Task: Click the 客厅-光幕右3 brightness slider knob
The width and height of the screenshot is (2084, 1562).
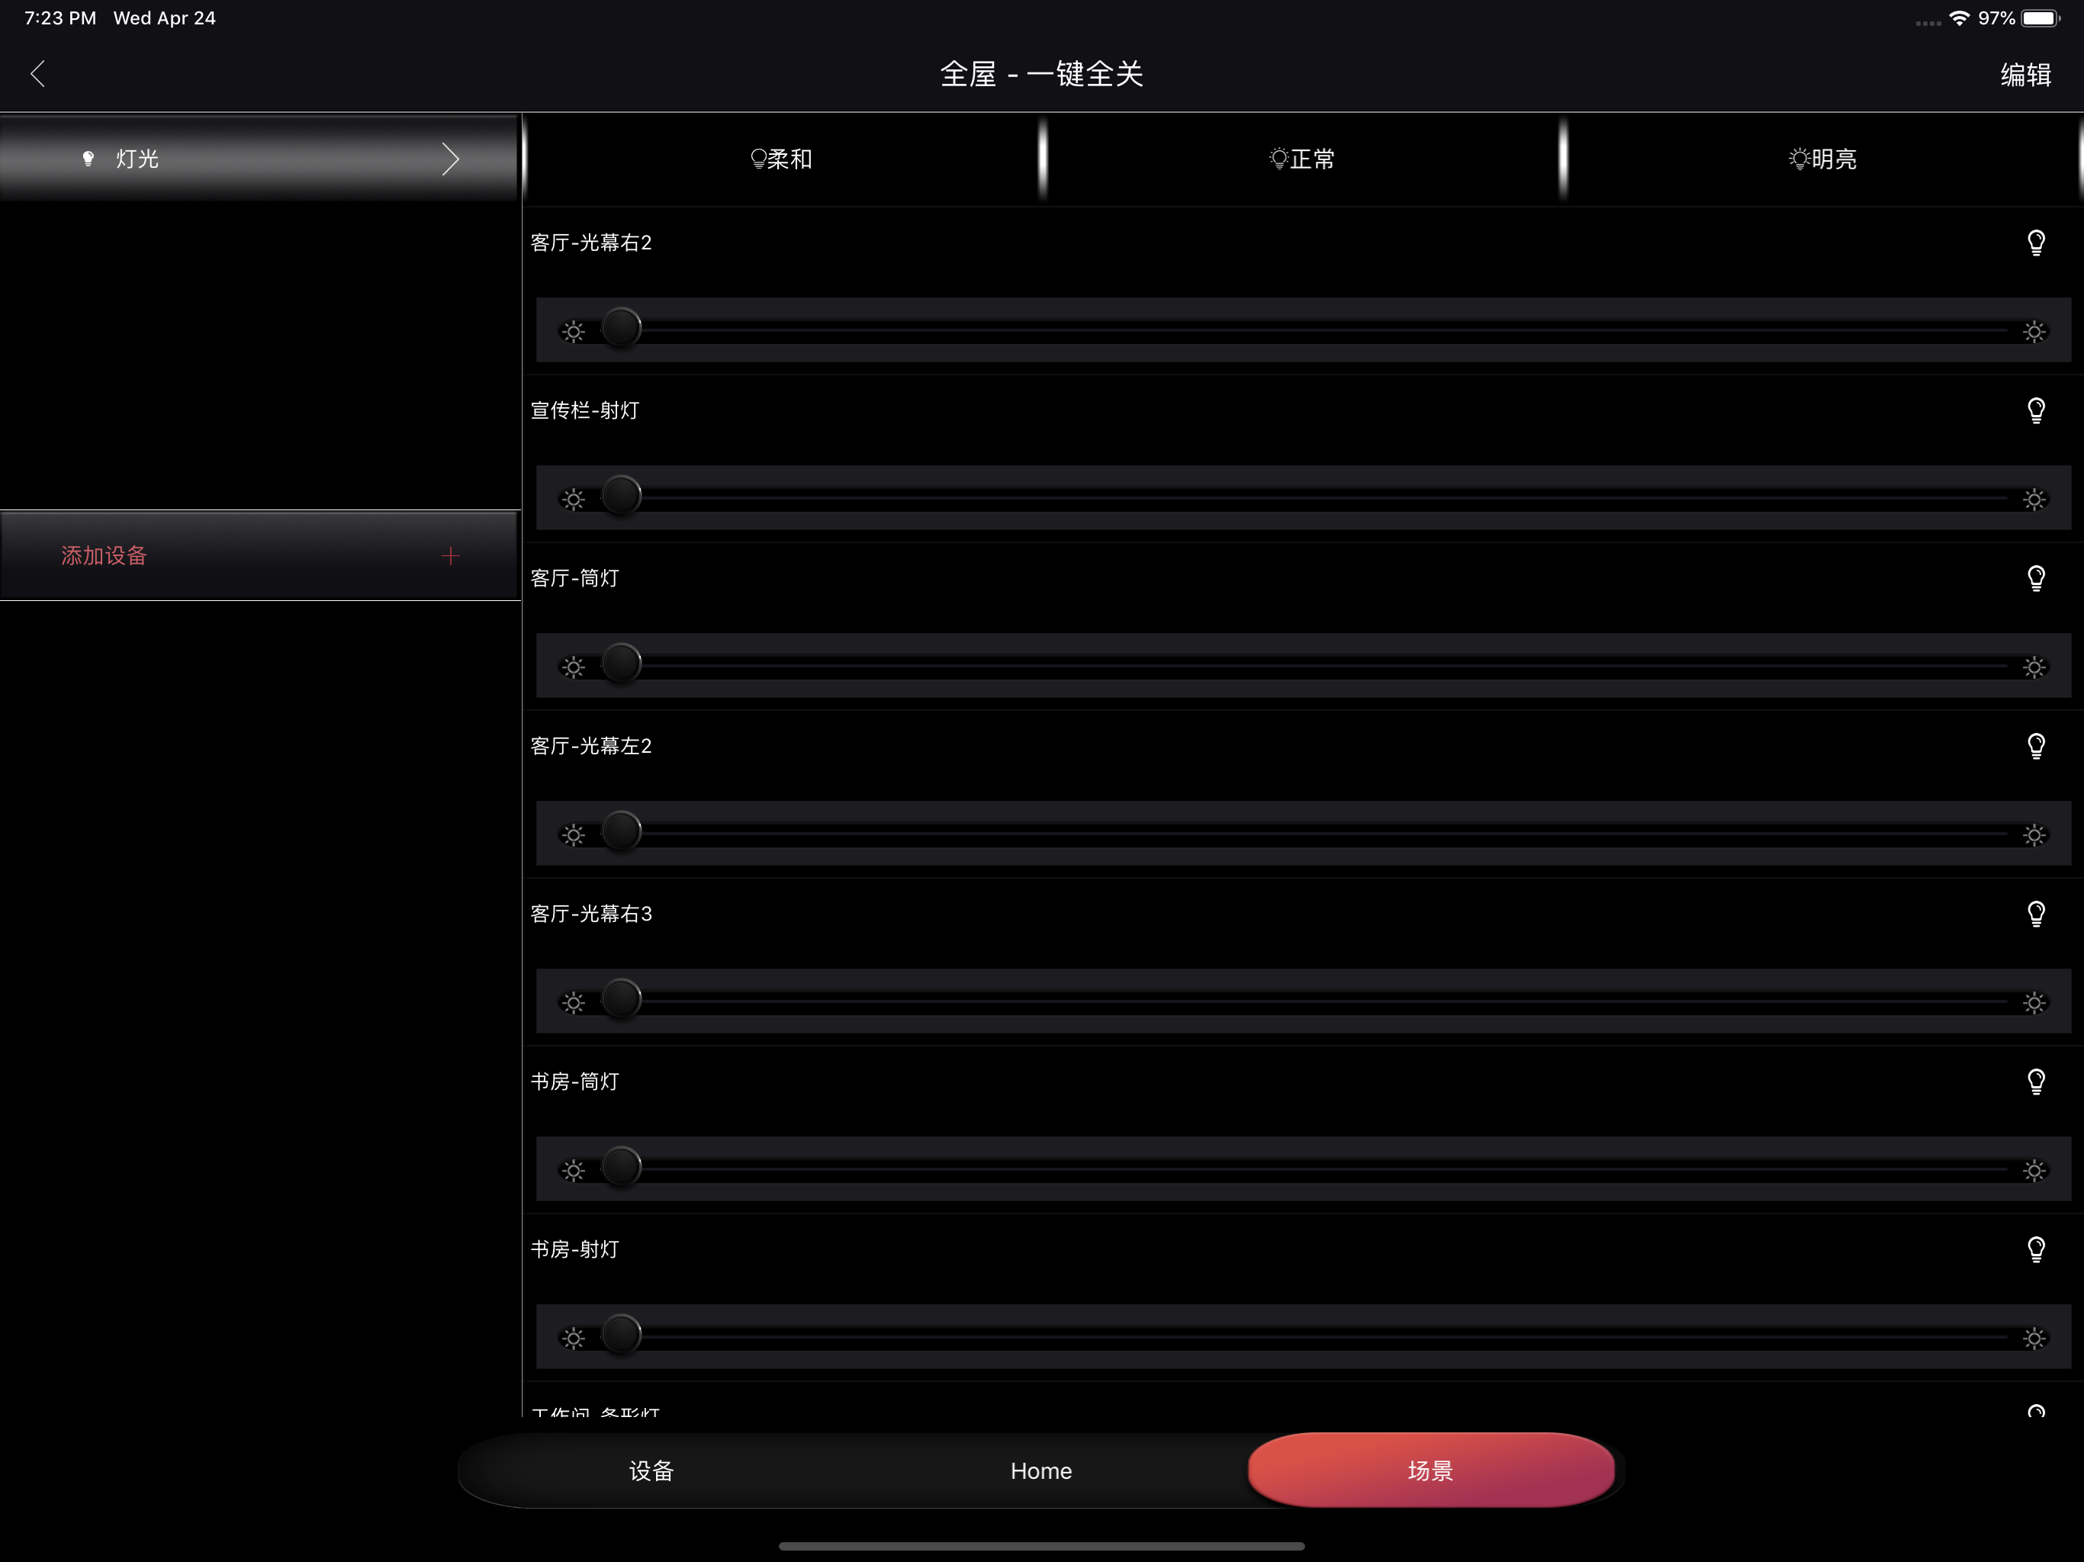Action: [x=621, y=998]
